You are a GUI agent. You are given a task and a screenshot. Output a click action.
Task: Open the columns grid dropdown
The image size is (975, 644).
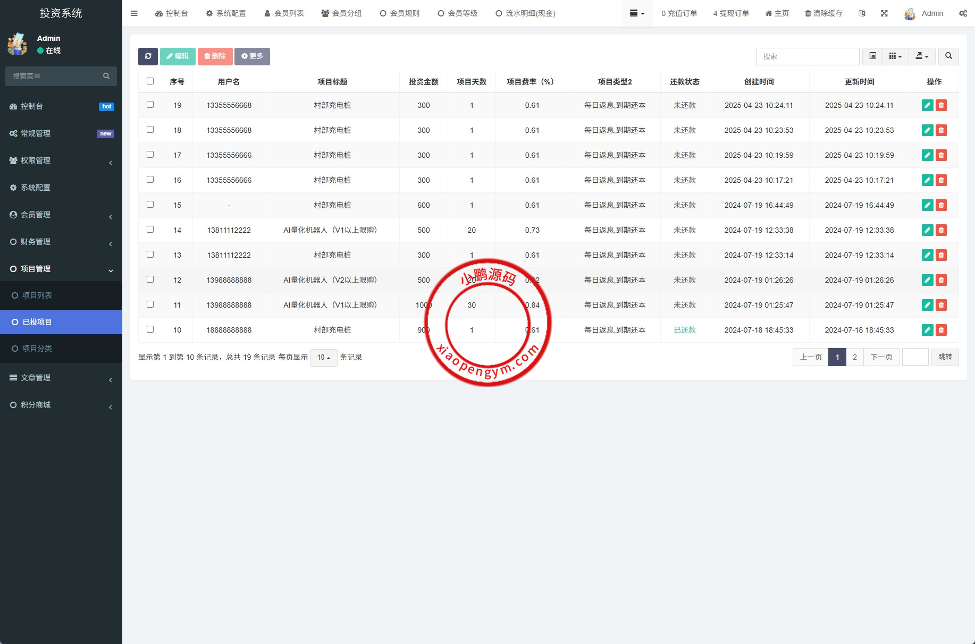895,56
